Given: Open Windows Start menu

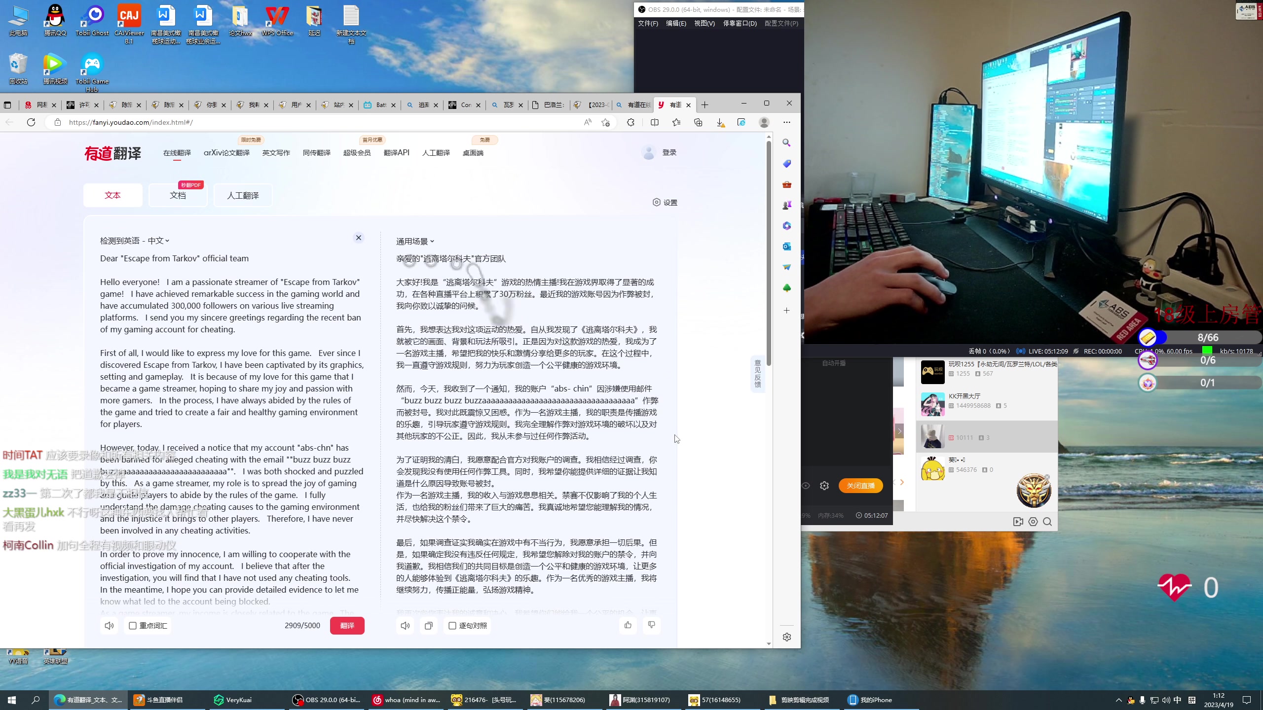Looking at the screenshot, I should click(x=12, y=700).
